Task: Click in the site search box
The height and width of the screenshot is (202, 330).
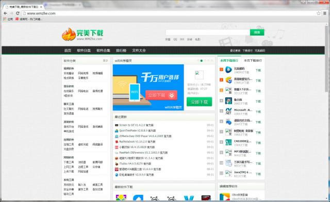Action: [x=207, y=32]
